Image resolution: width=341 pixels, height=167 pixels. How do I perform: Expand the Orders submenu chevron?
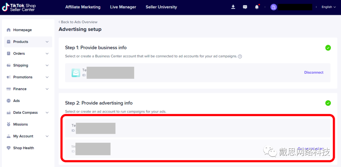pyautogui.click(x=47, y=53)
